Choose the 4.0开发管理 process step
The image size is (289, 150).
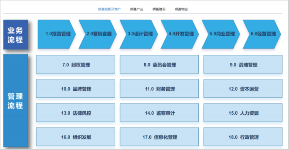tap(180, 34)
